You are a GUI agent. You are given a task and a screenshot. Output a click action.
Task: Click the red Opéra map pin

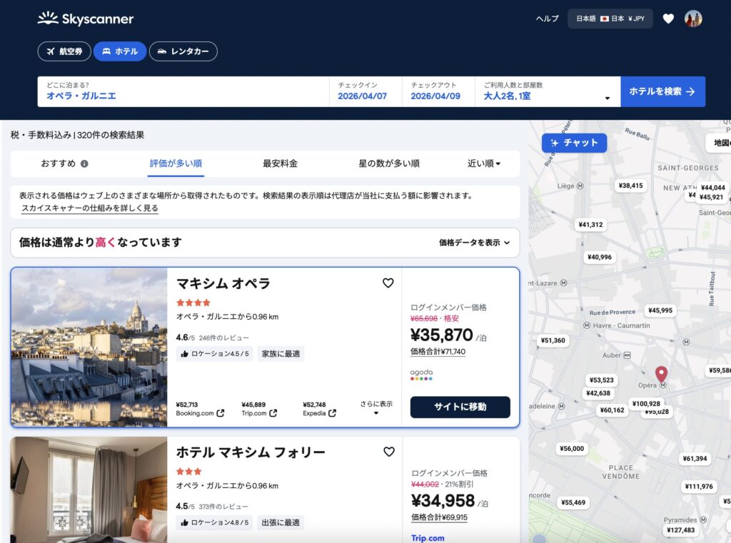(662, 374)
